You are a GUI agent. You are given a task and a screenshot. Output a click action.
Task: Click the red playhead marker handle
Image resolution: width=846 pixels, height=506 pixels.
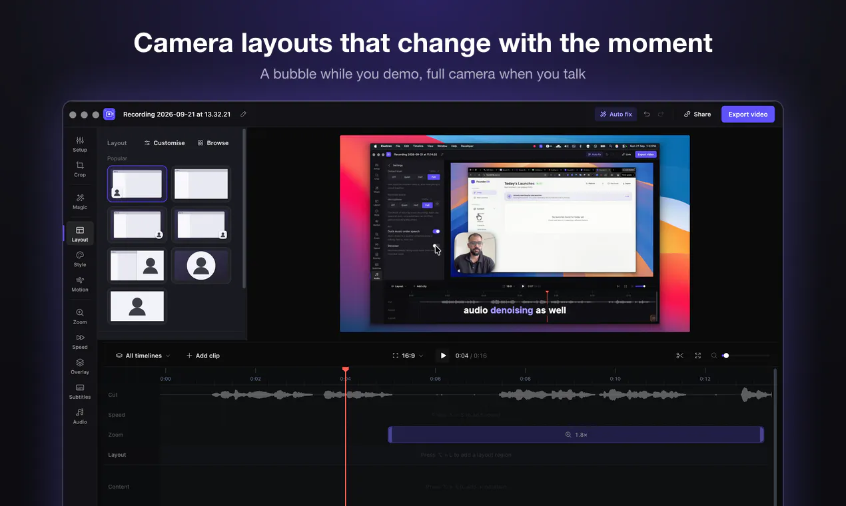tap(345, 369)
